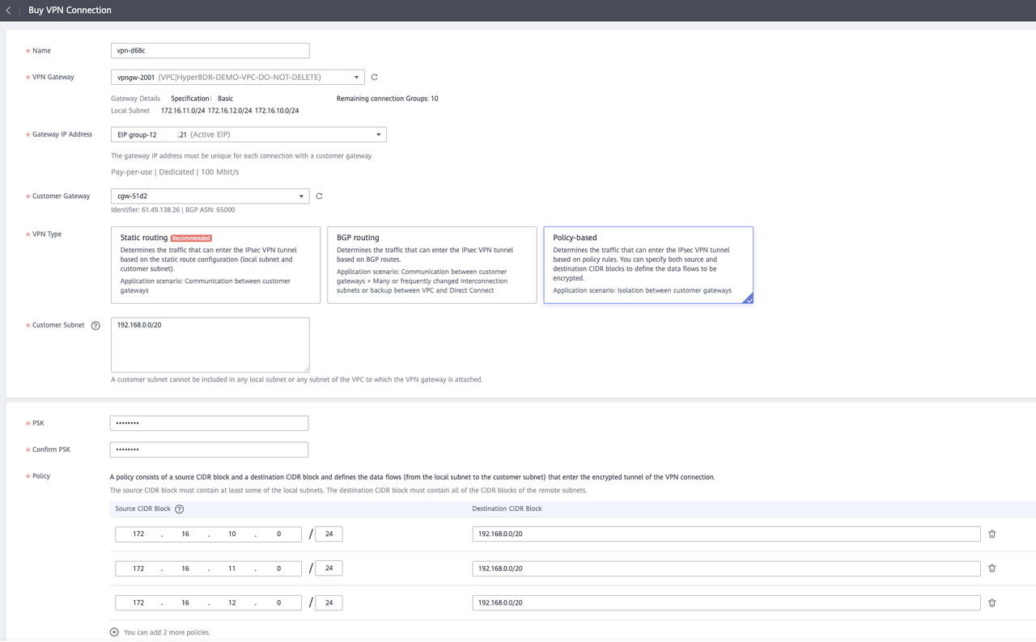Select the Static routing VPN type
Screen dimensions: 1036x642
(215, 265)
